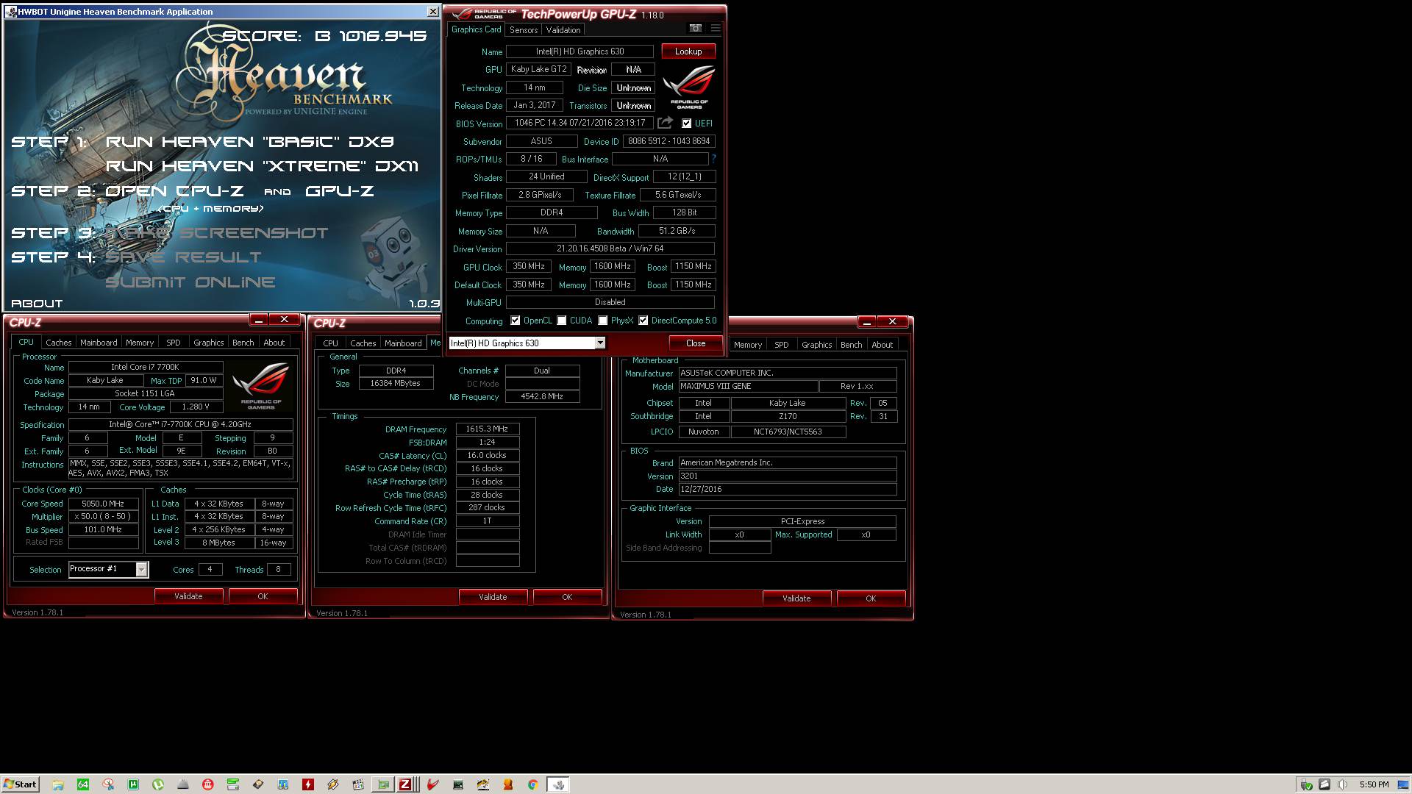Open Google Chrome from taskbar
The height and width of the screenshot is (794, 1412).
[x=533, y=784]
